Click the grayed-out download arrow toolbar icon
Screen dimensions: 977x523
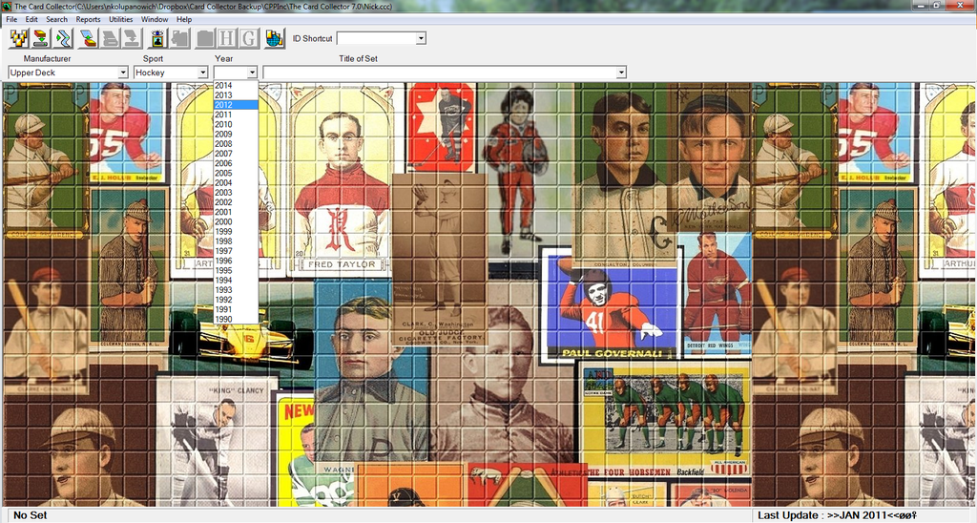[x=132, y=38]
